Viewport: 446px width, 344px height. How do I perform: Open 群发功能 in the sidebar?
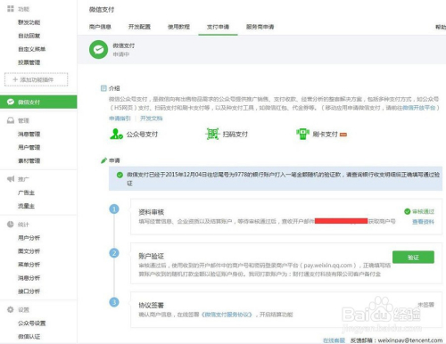[29, 22]
